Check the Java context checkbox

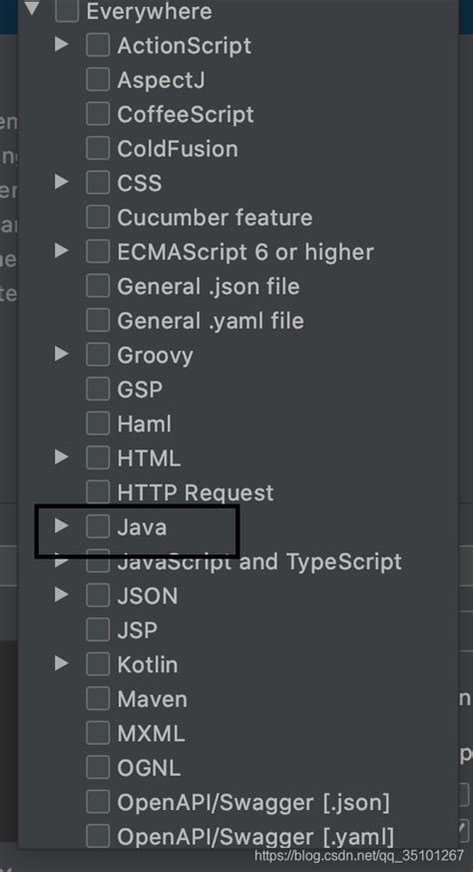click(98, 526)
